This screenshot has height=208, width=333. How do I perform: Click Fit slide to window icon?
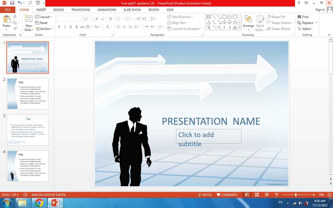coord(329,195)
